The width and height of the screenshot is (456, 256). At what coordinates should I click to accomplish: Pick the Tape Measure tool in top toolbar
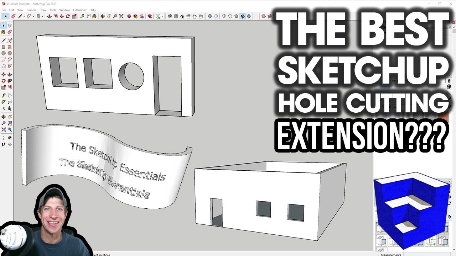click(82, 16)
